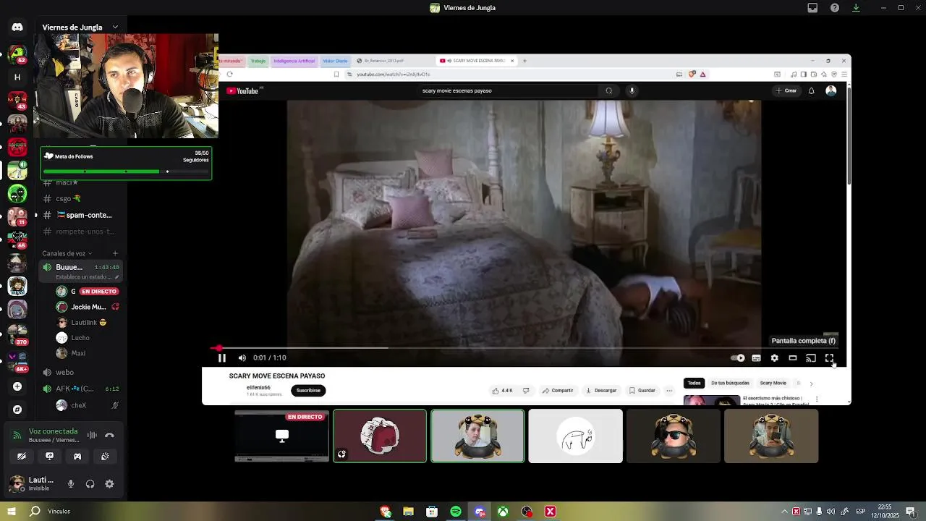Screen dimensions: 926x521
Task: Click Descargar button under video
Action: pos(601,391)
